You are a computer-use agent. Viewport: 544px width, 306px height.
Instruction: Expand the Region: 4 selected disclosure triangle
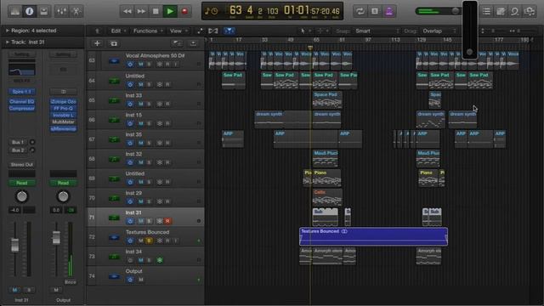click(x=7, y=31)
